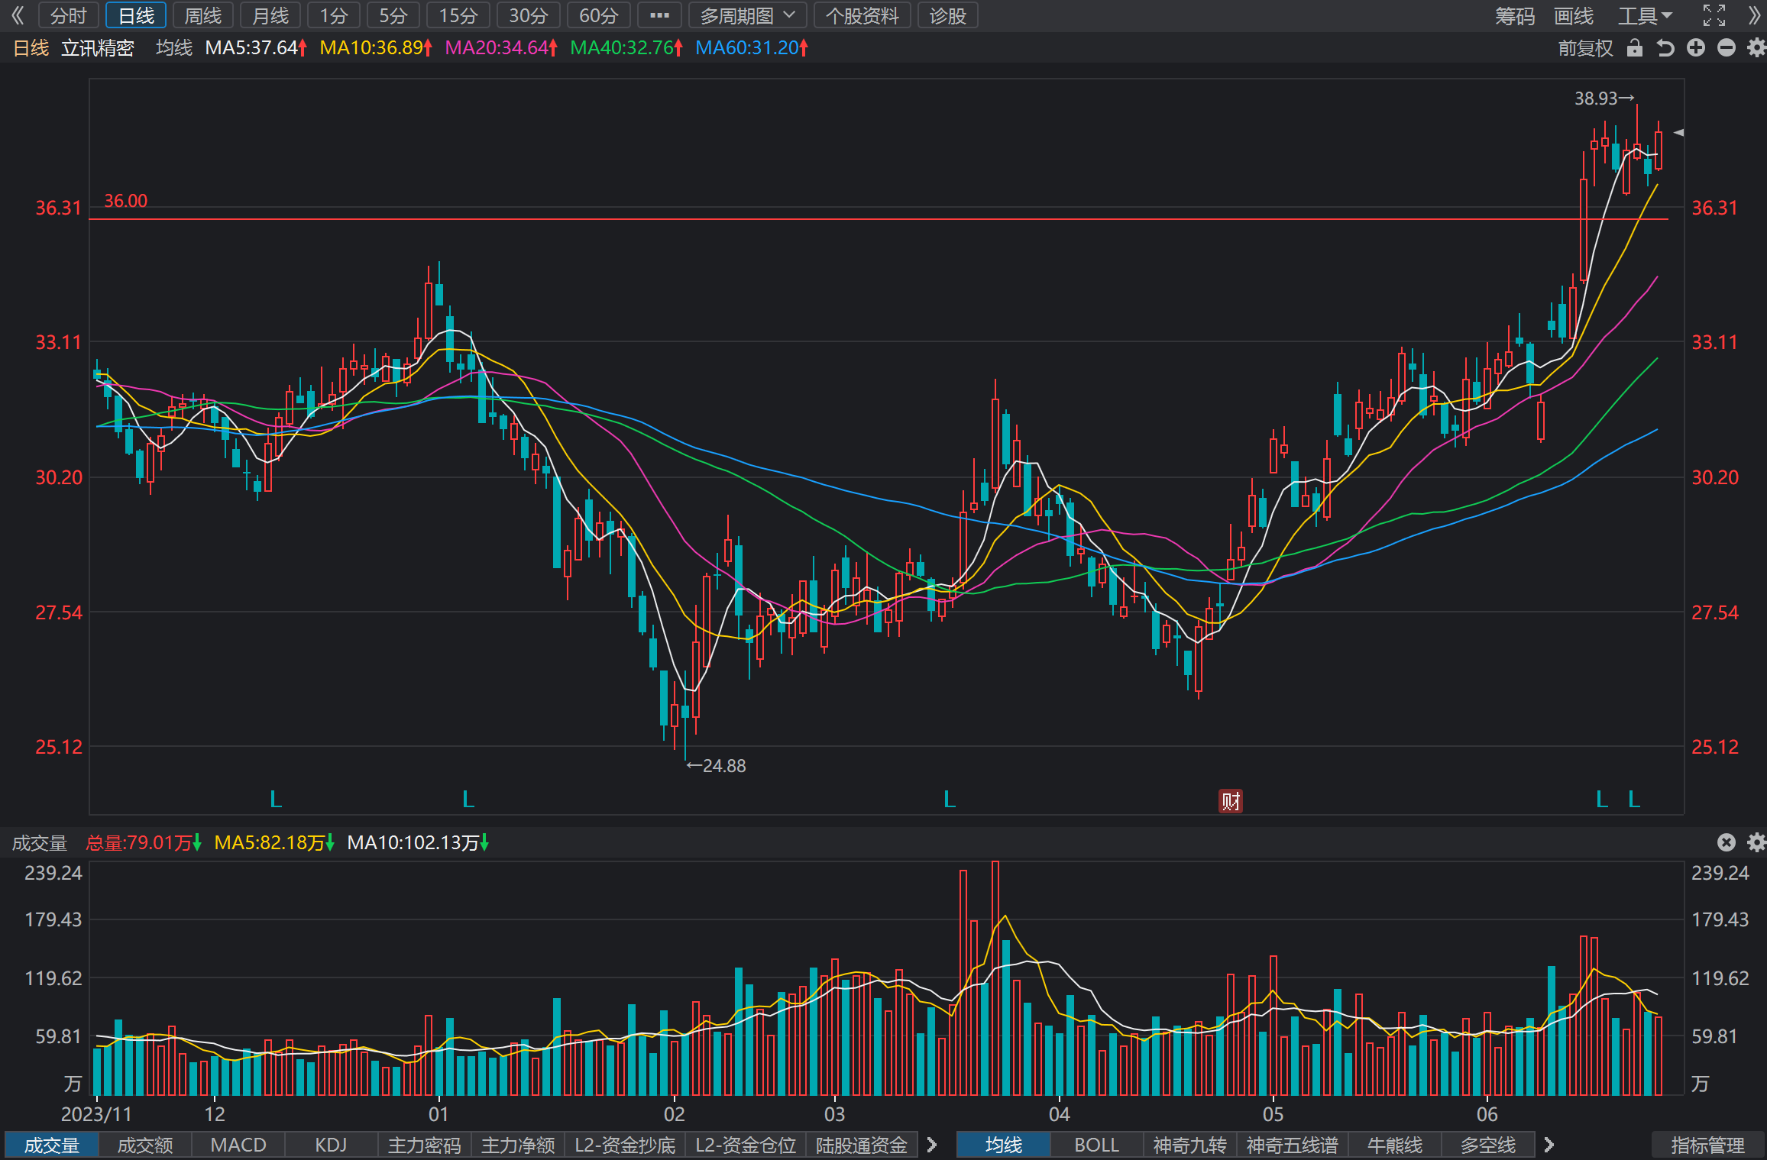
Task: Click the 立讯精密 stock name
Action: click(x=98, y=48)
